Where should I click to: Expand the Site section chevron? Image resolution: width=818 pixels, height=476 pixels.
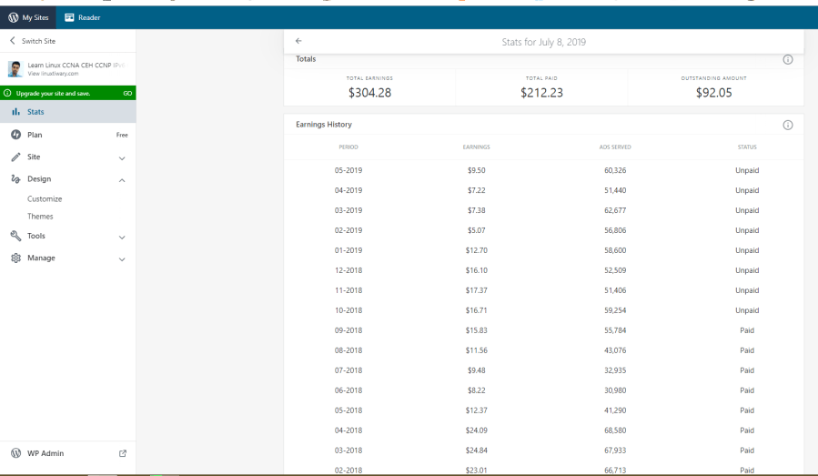tap(122, 157)
